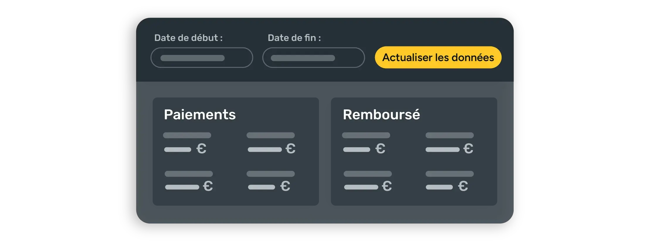
Task: Click euro symbol of bottom-right Paiements amount
Action: tap(285, 186)
